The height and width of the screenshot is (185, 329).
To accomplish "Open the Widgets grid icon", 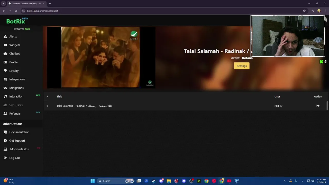I will pyautogui.click(x=5, y=45).
